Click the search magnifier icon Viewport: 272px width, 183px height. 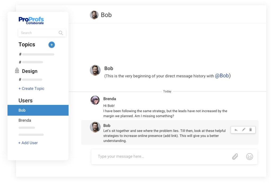pyautogui.click(x=61, y=33)
